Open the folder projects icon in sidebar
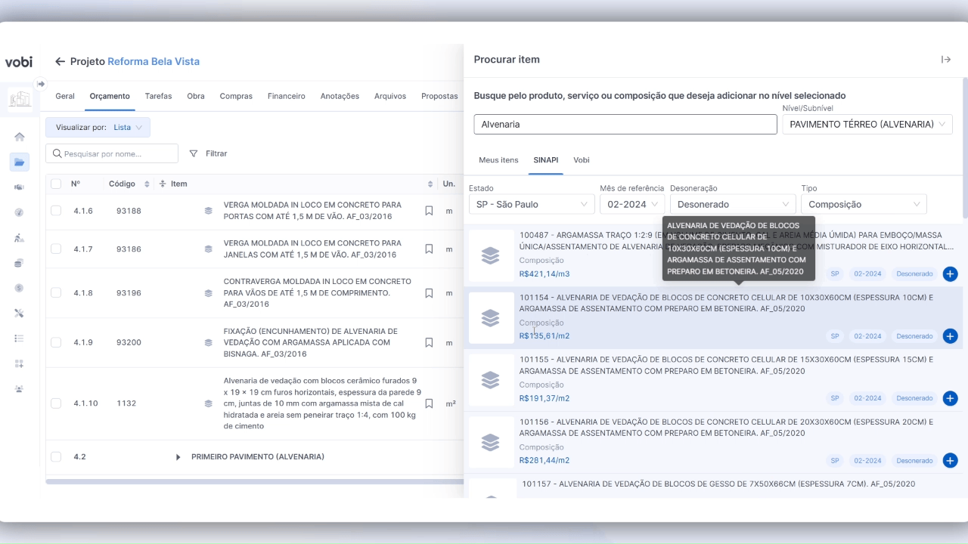968x544 pixels. [x=20, y=162]
